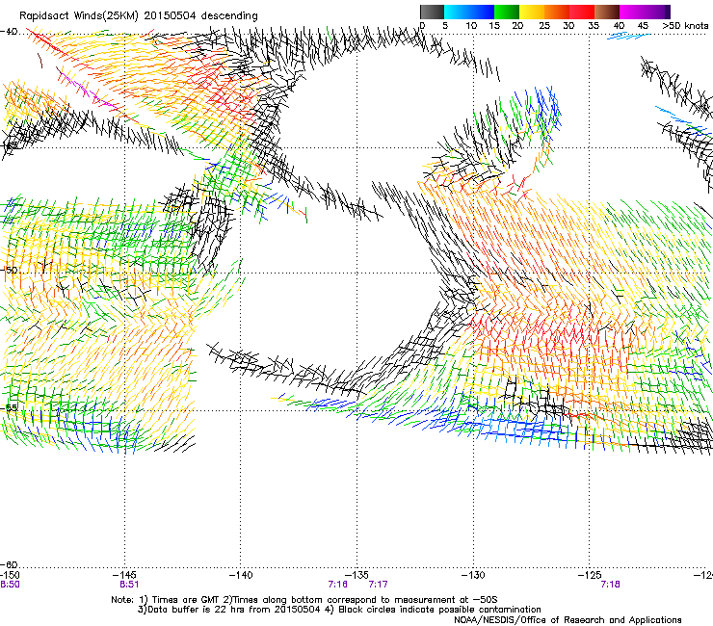
Task: Select the magenta 40-45 knots legend swatch
Action: point(632,12)
